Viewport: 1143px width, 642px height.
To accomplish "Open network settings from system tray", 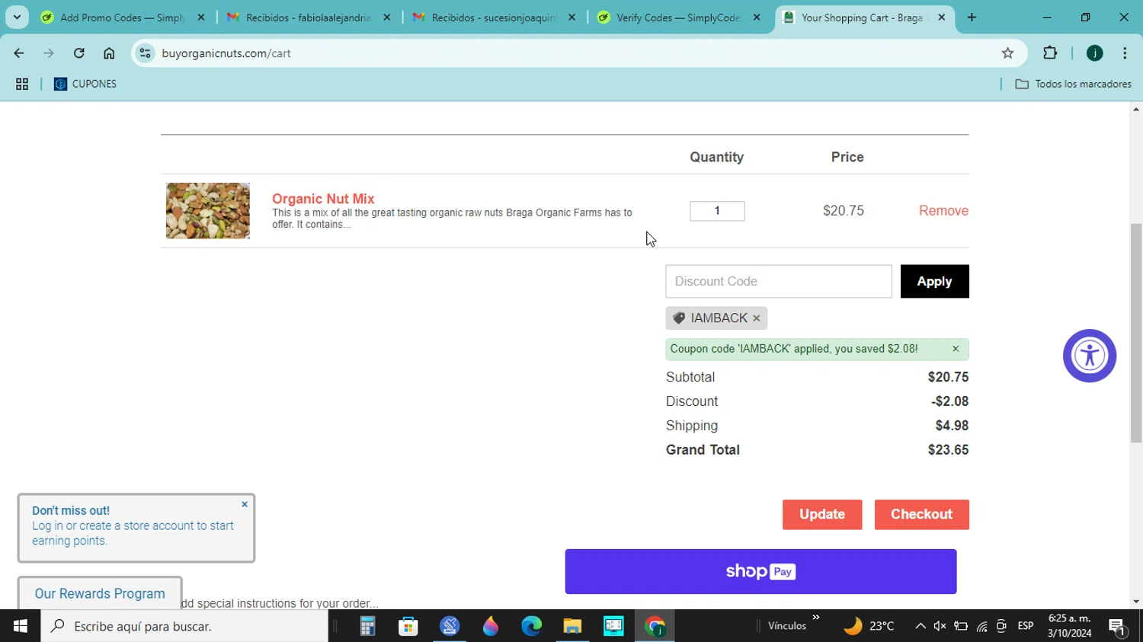I will click(x=981, y=626).
